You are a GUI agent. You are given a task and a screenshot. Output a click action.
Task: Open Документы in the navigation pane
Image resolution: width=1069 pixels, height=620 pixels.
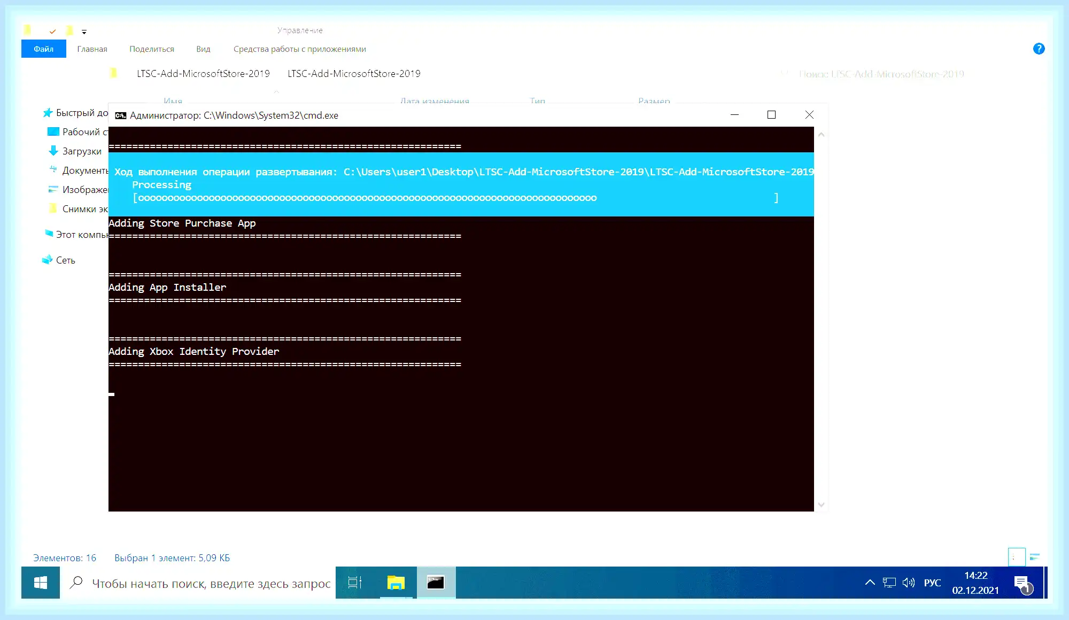pos(78,170)
